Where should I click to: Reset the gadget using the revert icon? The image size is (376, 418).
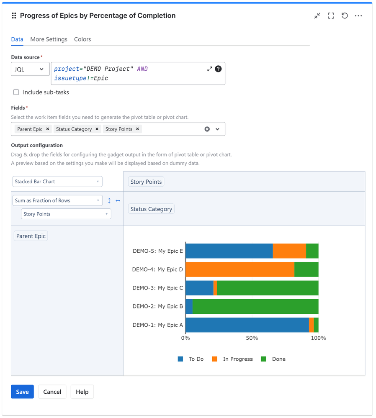click(345, 15)
